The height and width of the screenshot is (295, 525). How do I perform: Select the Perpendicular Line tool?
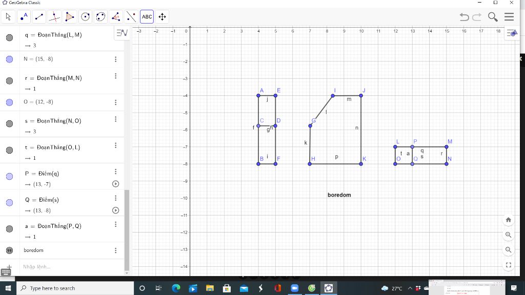54,17
